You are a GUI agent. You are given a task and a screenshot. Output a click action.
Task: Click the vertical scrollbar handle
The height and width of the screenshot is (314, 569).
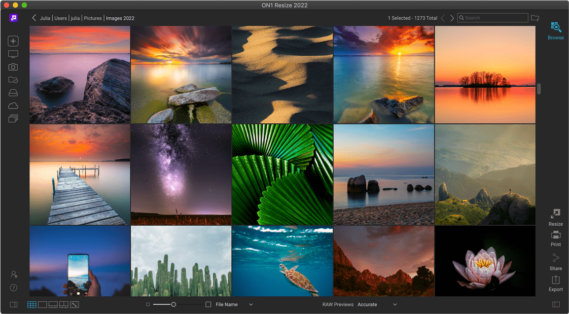pos(539,89)
